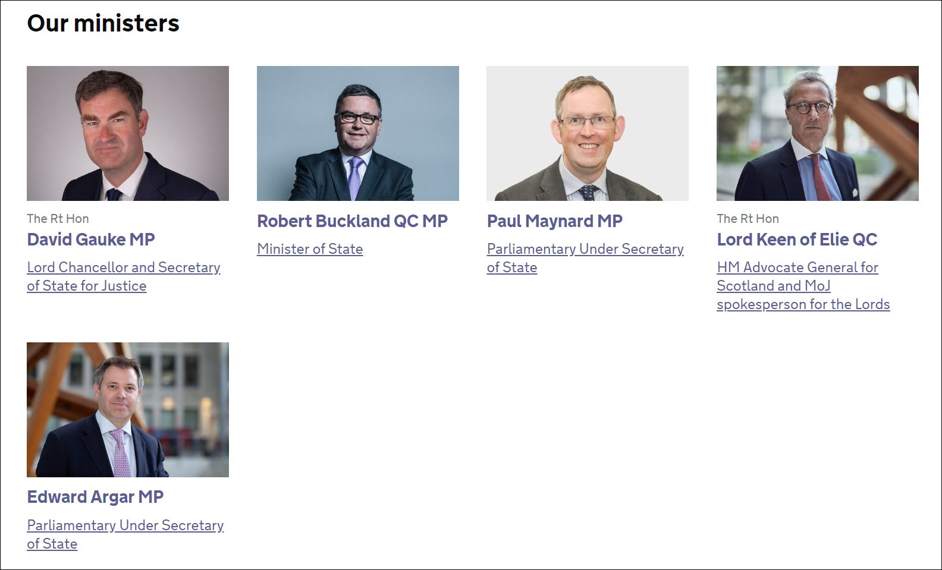Click Robert Buckland QC MP's name
This screenshot has width=942, height=570.
coord(352,221)
